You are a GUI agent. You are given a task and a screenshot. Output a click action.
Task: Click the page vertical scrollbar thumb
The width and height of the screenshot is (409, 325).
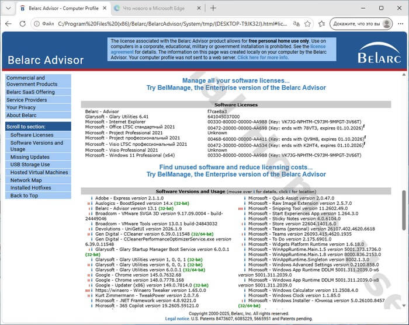(404, 210)
